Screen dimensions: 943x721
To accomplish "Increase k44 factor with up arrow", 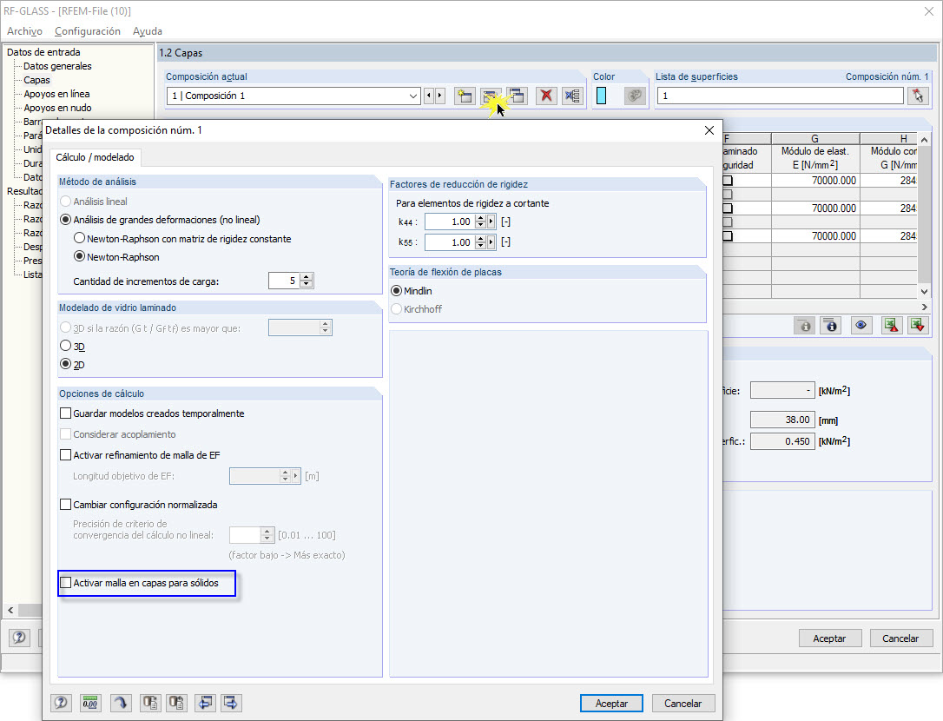I will coord(480,218).
